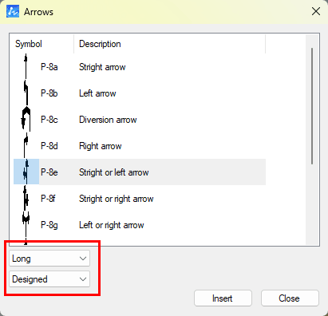328x316 pixels.
Task: Select the 'Left or right arrow' text
Action: click(112, 225)
